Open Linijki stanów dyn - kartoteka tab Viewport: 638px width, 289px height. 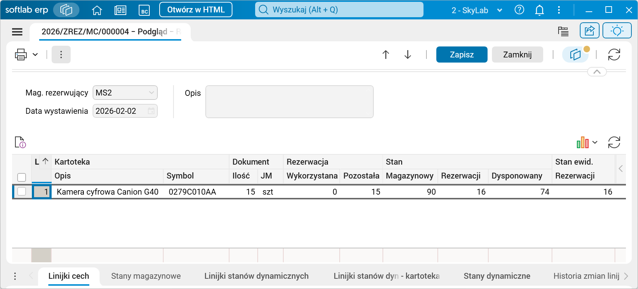(387, 276)
